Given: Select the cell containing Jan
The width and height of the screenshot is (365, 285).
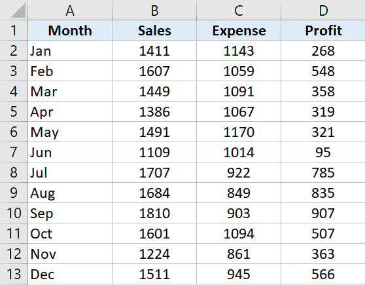Looking at the screenshot, I should coord(70,51).
